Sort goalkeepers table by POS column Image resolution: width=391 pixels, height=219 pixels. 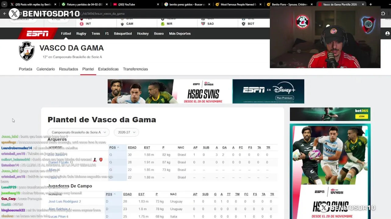[114, 148]
